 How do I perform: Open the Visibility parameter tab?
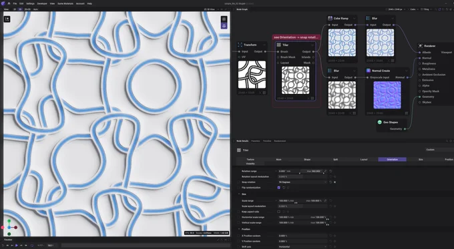coord(250,164)
